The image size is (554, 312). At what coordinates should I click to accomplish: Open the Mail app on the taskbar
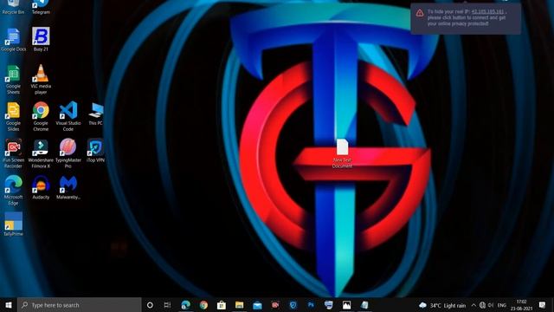coord(257,305)
